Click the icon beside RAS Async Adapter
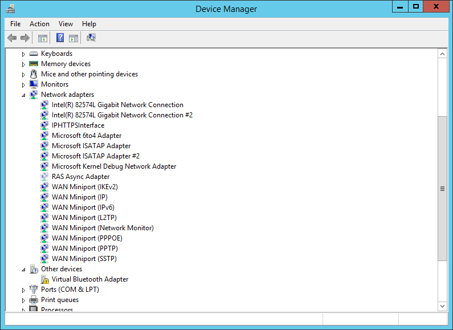Viewport: 453px width, 330px height. 44,177
